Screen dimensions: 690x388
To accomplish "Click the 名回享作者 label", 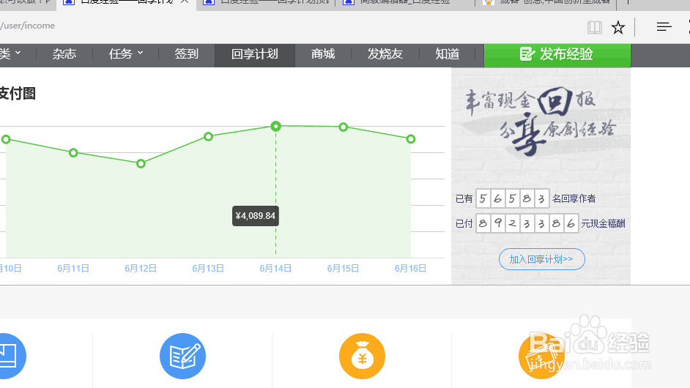I will (574, 199).
